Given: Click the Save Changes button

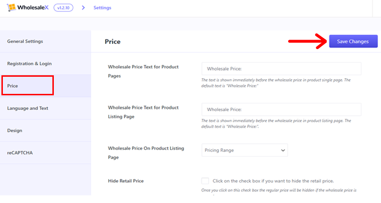Looking at the screenshot, I should pyautogui.click(x=353, y=41).
